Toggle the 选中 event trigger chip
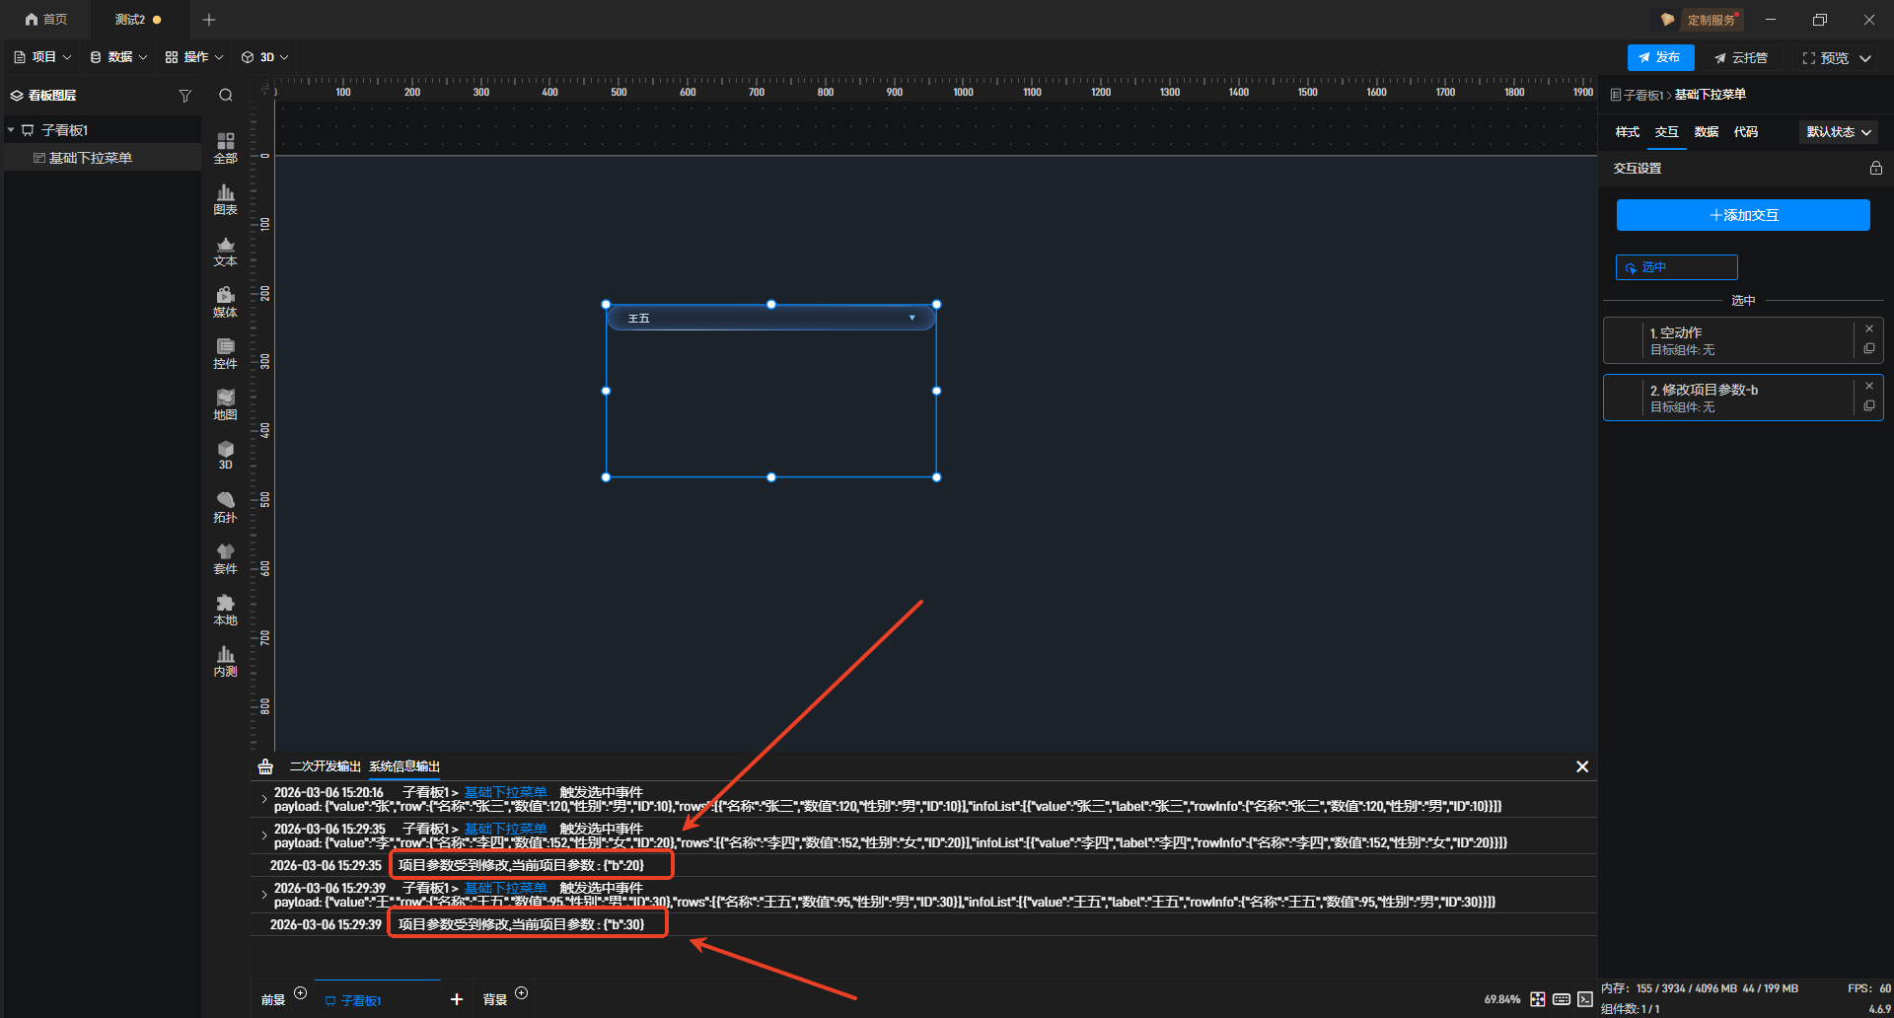This screenshot has height=1018, width=1894. click(1676, 267)
